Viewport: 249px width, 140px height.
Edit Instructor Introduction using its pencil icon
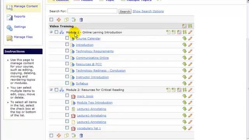coord(190,77)
